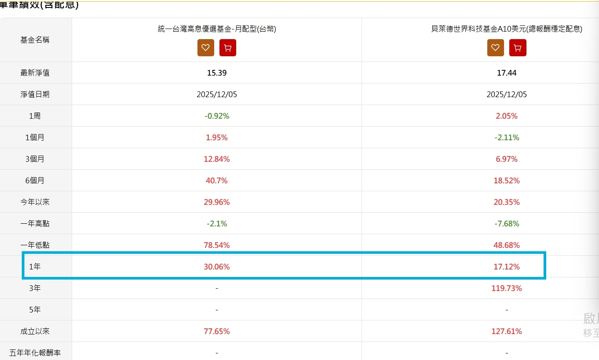The width and height of the screenshot is (599, 360).
Task: Click the shopping cart icon for 統一台灣高息優選基金
Action: [x=227, y=47]
